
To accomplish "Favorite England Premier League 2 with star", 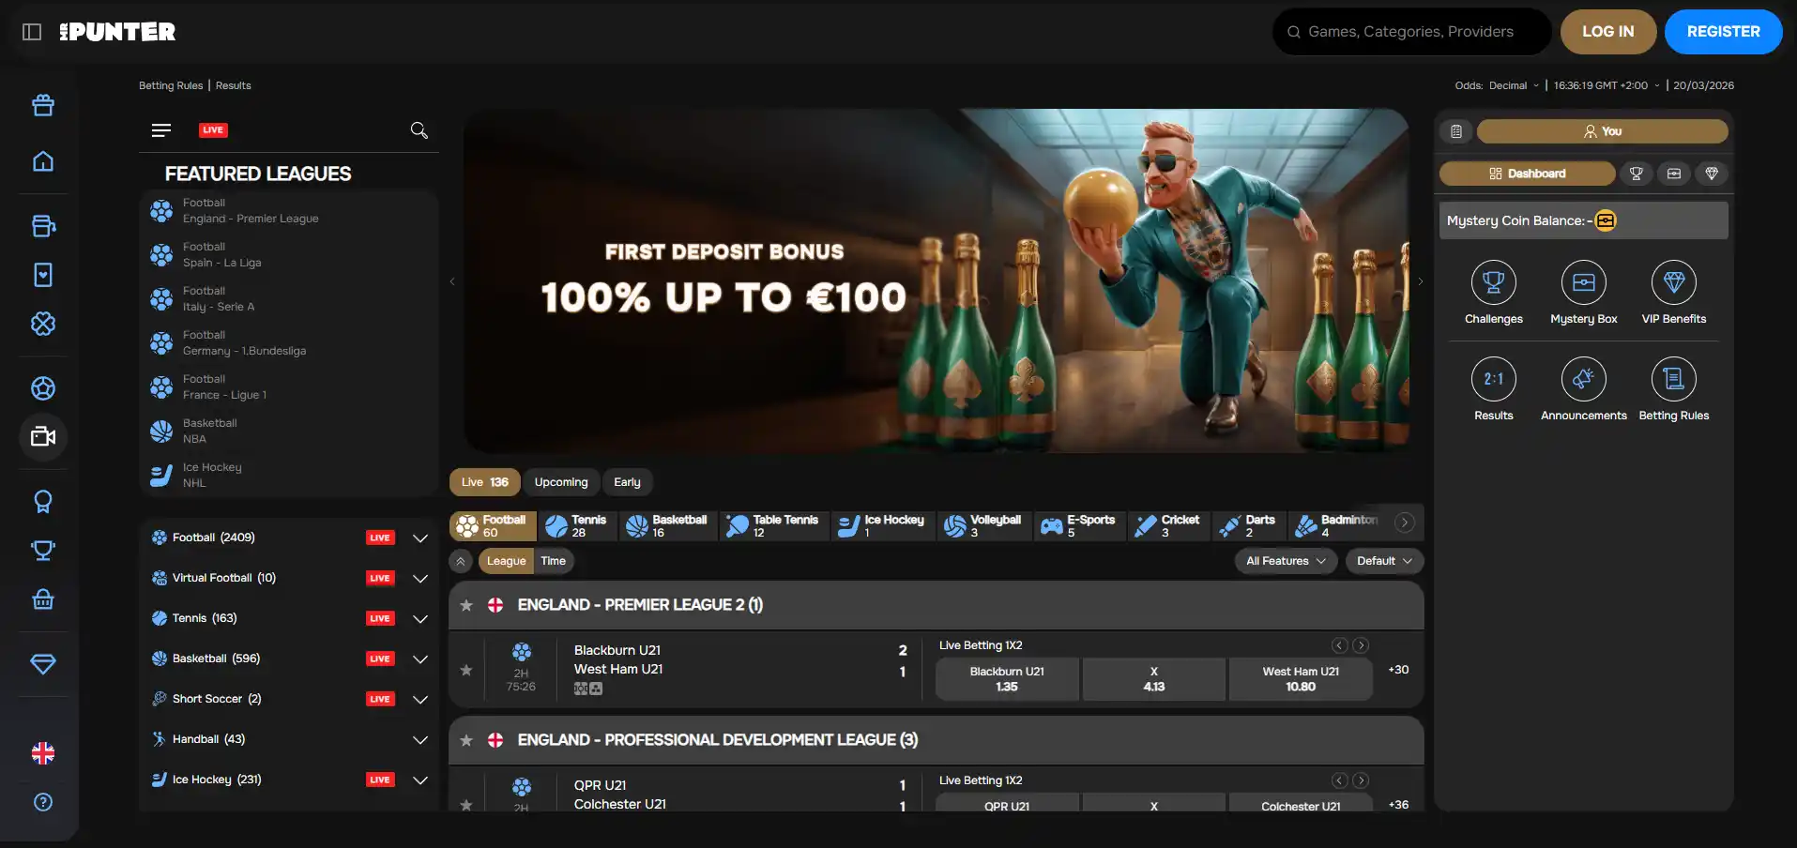I will click(466, 605).
